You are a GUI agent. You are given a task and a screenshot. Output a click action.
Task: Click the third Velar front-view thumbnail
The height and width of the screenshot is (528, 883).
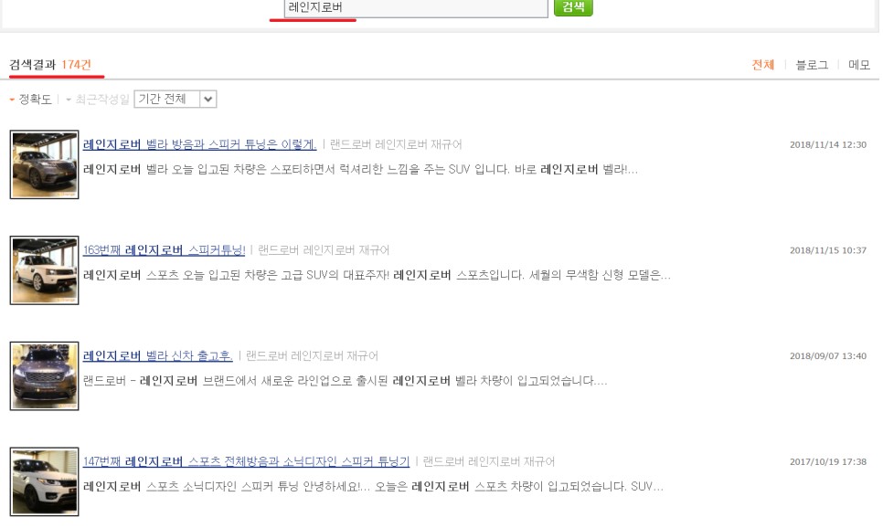pyautogui.click(x=44, y=375)
